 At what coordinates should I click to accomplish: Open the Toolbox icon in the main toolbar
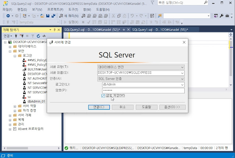[227, 16]
